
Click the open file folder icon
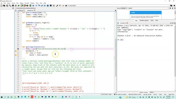click(x=4, y=5)
